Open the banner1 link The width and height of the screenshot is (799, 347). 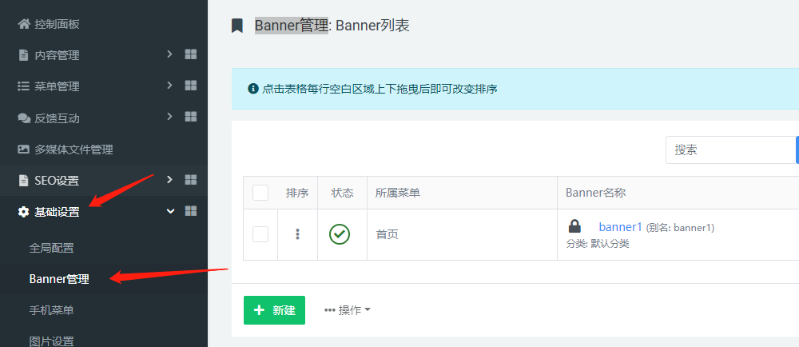(620, 227)
